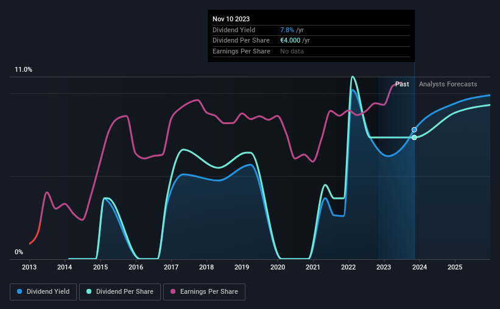This screenshot has width=500, height=309.
Task: Select the blue Dividend Yield marker on the chart
Action: click(414, 130)
